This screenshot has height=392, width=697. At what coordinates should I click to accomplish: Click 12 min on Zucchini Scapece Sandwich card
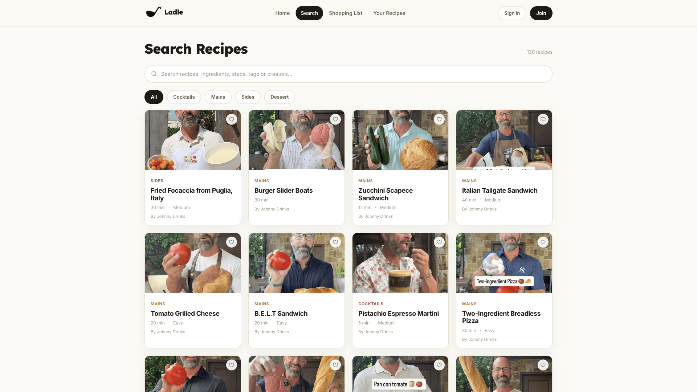[x=365, y=208]
